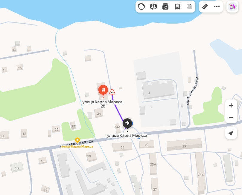Image resolution: width=242 pixels, height=195 pixels.
Task: Show the photos layer via the camera icon
Action: tap(165, 7)
